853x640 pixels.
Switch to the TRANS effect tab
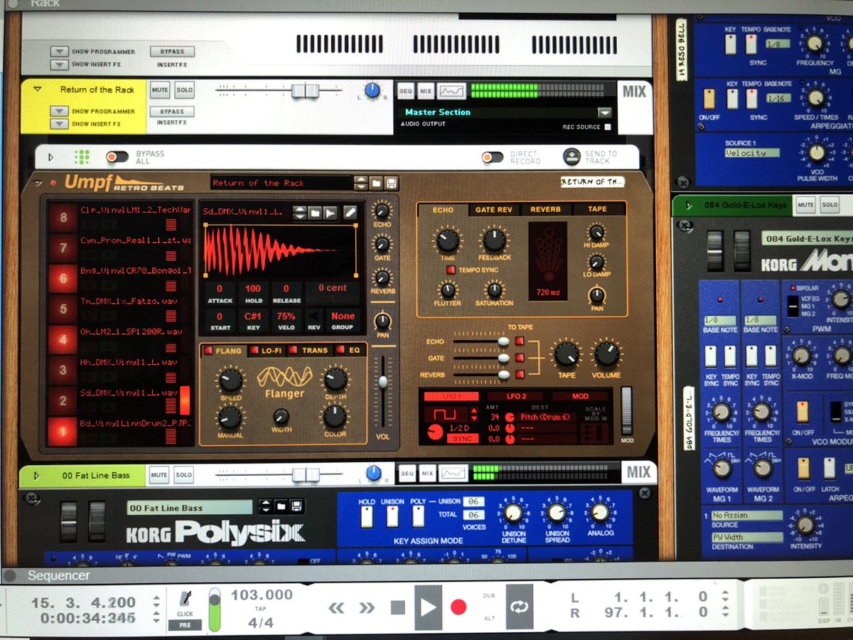[x=310, y=350]
